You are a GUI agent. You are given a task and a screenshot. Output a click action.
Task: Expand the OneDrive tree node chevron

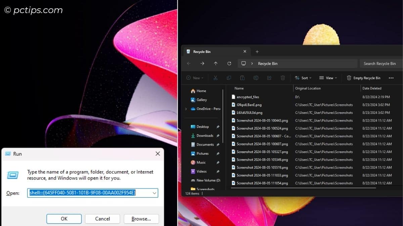click(186, 109)
